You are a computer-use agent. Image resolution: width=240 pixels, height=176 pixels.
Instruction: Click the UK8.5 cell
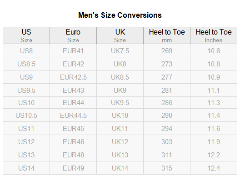pyautogui.click(x=120, y=77)
